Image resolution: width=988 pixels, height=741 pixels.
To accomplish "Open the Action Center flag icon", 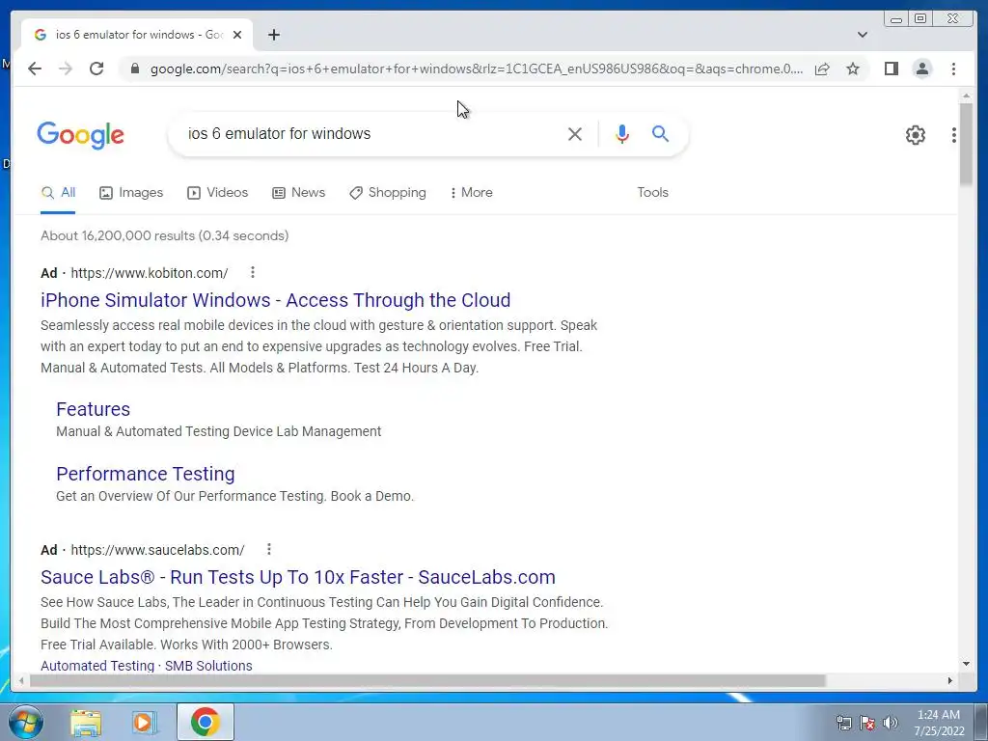I will pos(867,723).
